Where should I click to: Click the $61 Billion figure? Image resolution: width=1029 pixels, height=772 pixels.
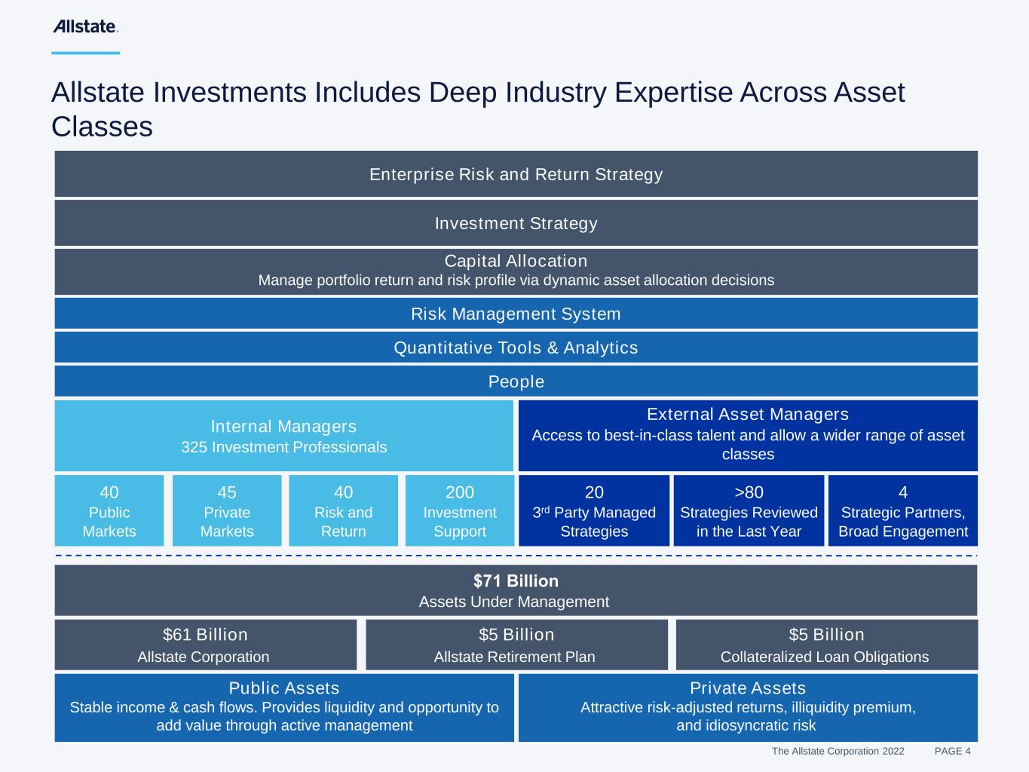click(x=205, y=635)
